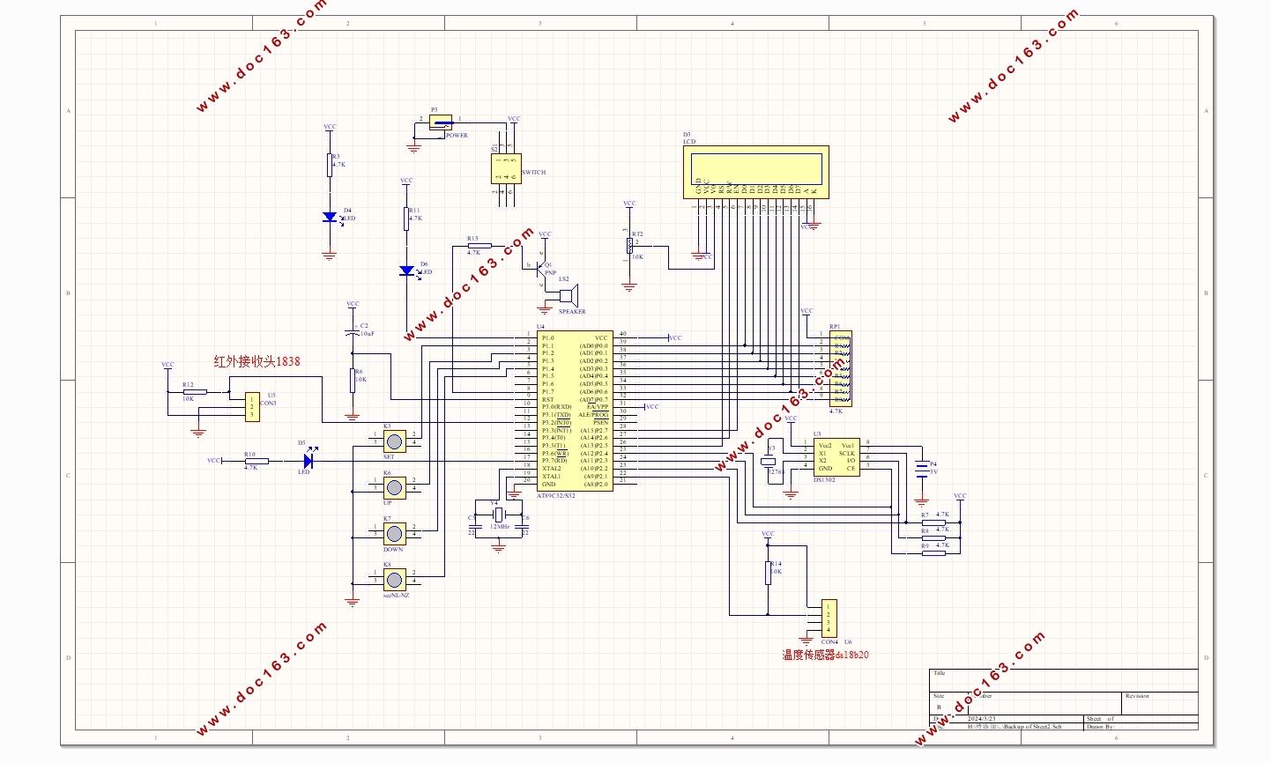Click the Y3 32768 crystal
The height and width of the screenshot is (763, 1271).
pos(769,461)
